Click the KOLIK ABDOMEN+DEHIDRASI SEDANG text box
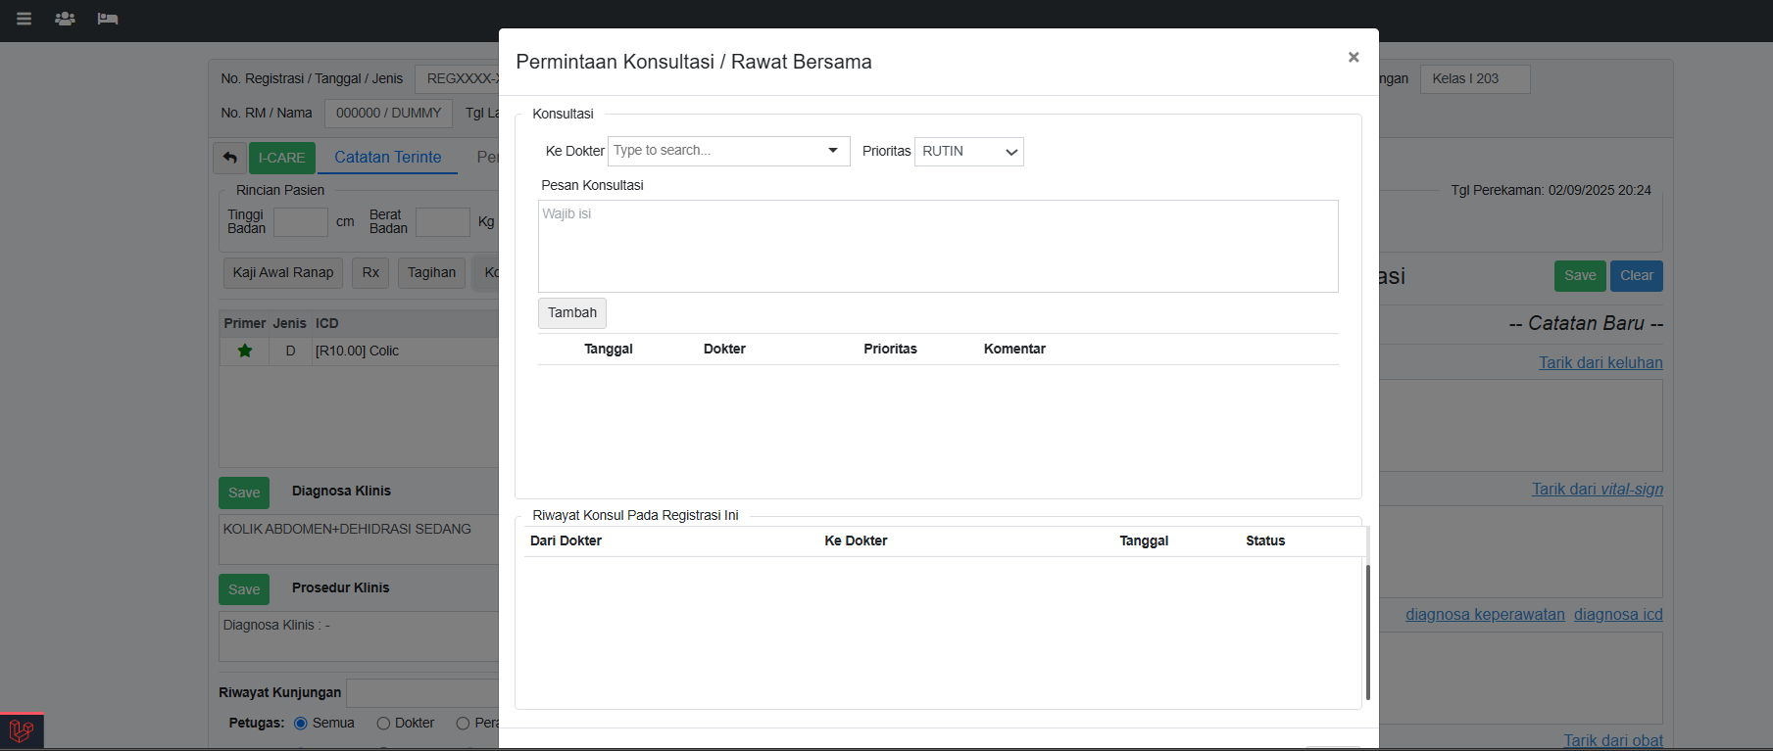This screenshot has width=1773, height=751. click(360, 540)
